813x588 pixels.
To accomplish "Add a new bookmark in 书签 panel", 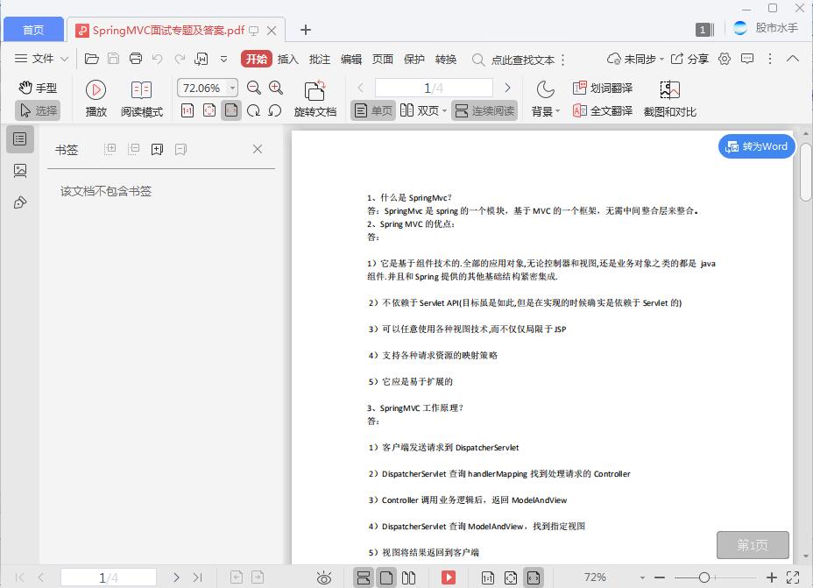I will 157,149.
